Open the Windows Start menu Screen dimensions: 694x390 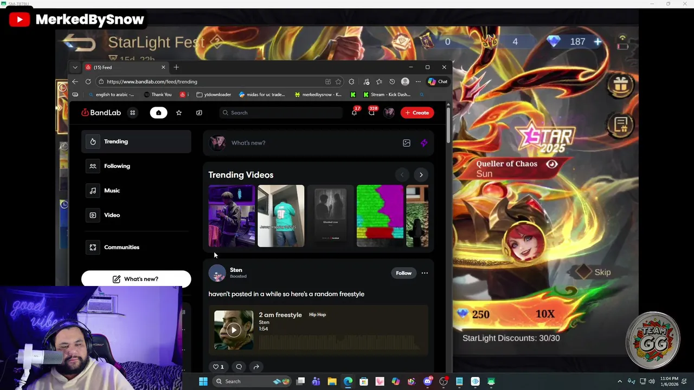click(x=203, y=381)
